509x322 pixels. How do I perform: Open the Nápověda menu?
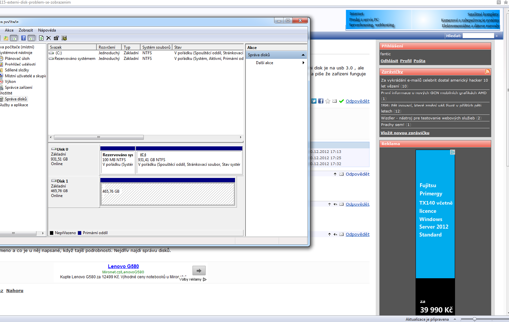point(47,30)
